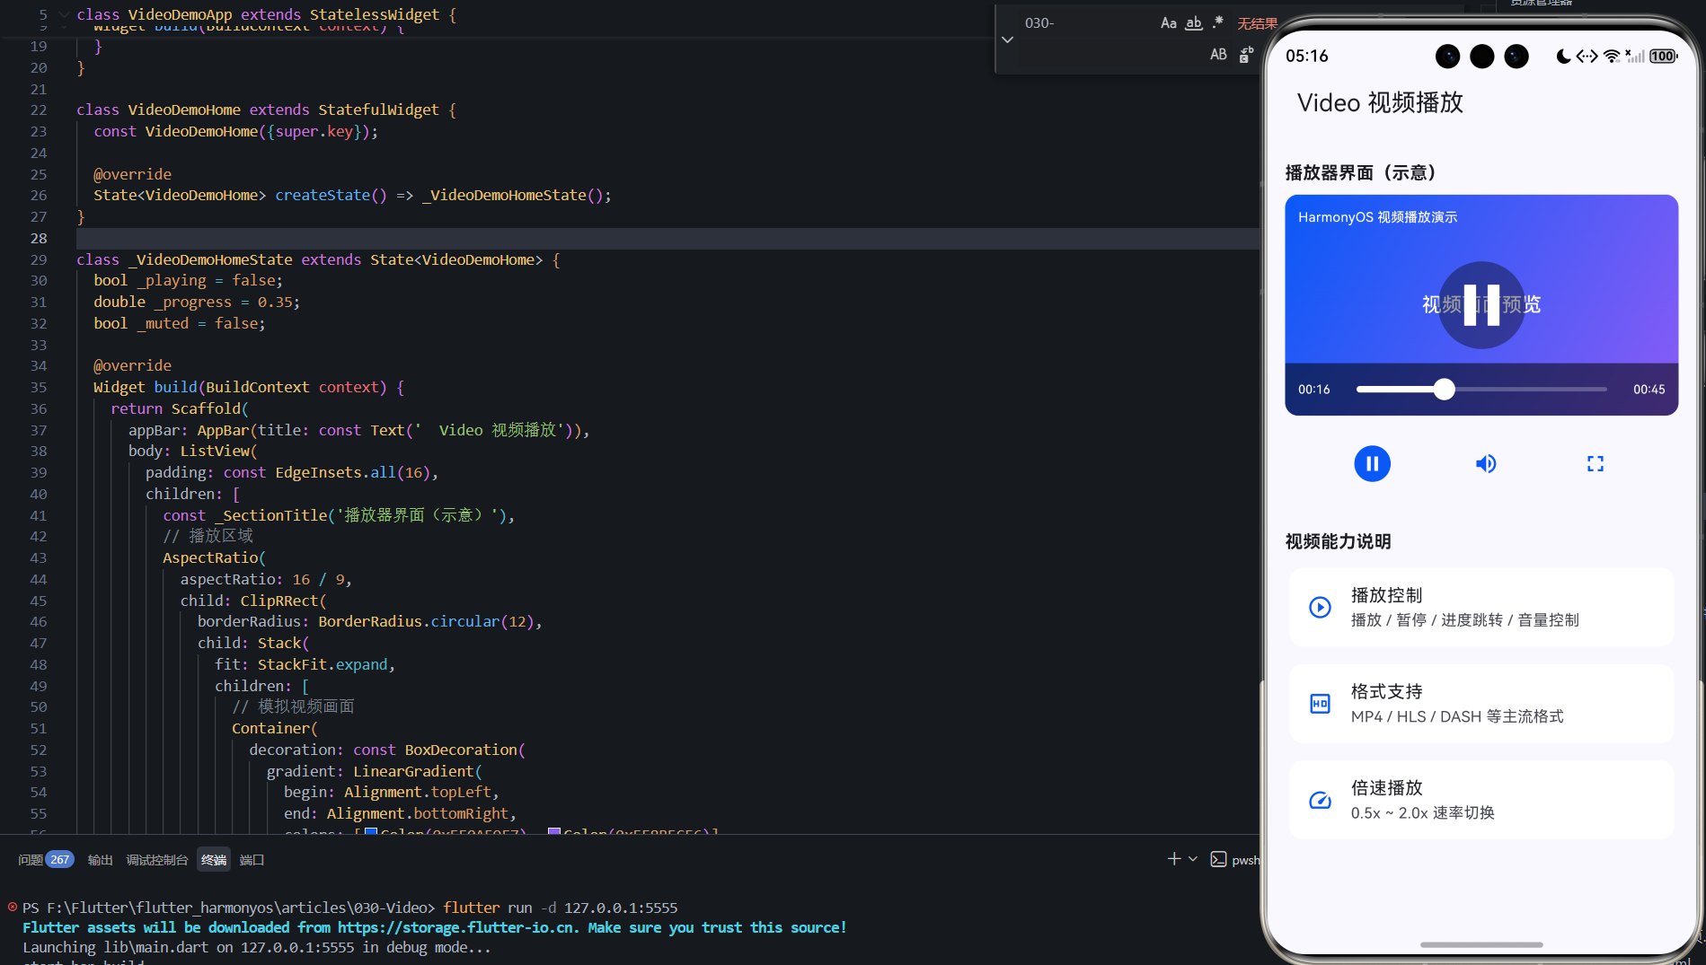Click the speed gauge icon on 倍速播放 card
The width and height of the screenshot is (1706, 965).
(x=1320, y=800)
